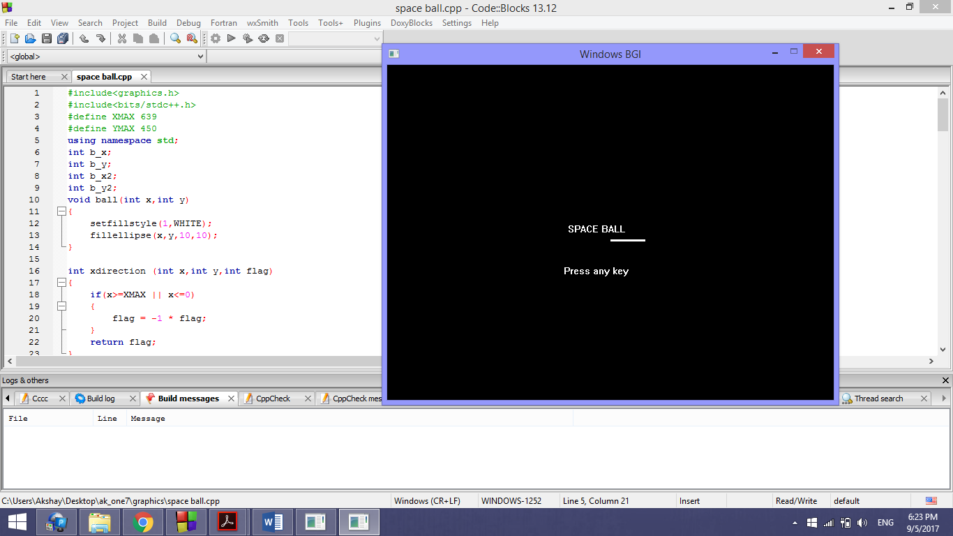Click the New file toolbar icon

click(x=14, y=38)
